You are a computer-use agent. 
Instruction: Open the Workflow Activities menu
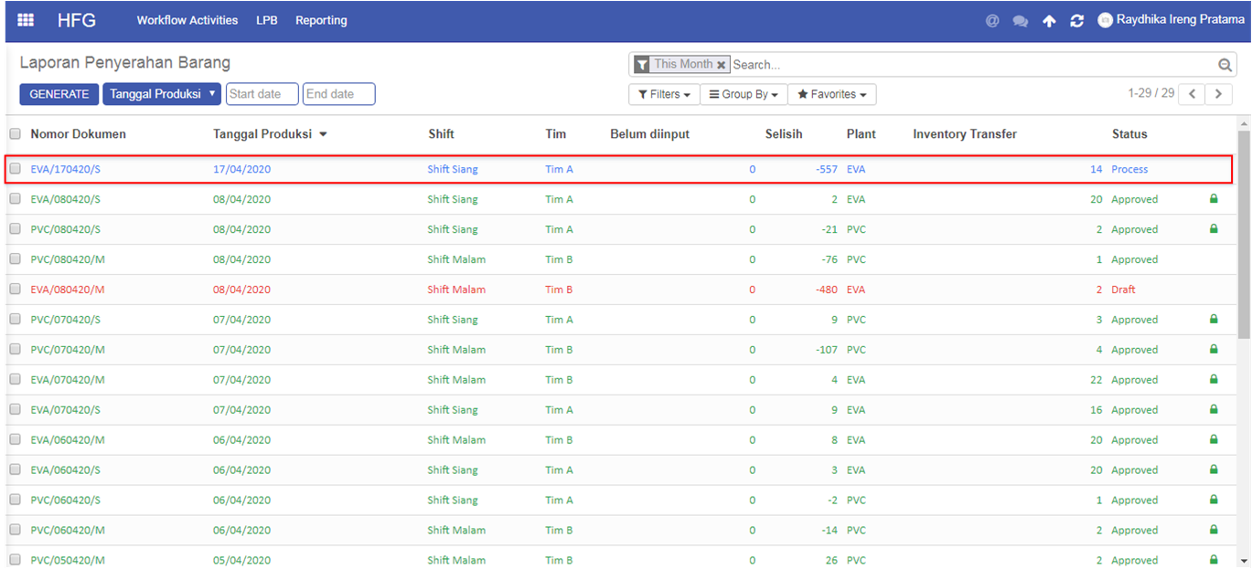point(187,20)
